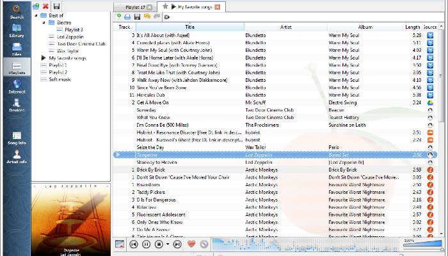Click the save playlist floppy icon in playlist toolbar
Image resolution: width=448 pixels, height=256 pixels.
click(x=137, y=17)
